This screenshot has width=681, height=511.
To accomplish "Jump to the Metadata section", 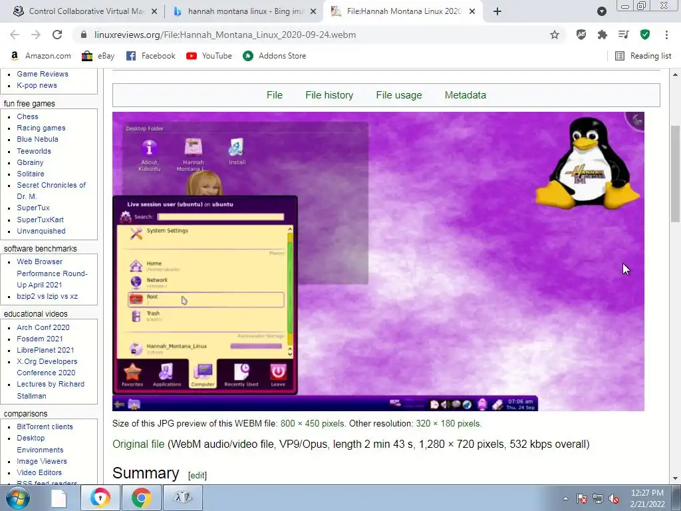I will pyautogui.click(x=465, y=95).
